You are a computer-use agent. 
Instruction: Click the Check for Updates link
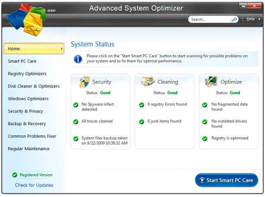pos(34,185)
